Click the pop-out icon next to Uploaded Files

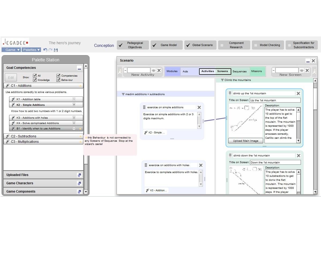click(79, 175)
